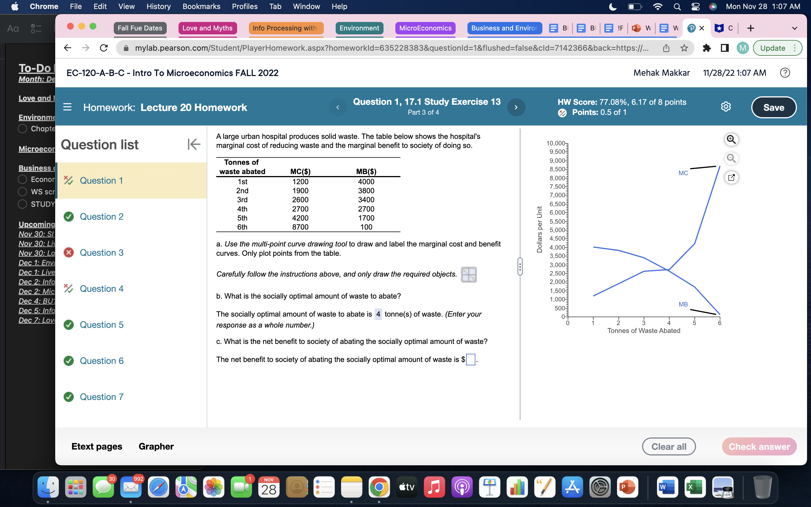Open homework settings gear icon
Image resolution: width=811 pixels, height=507 pixels.
coord(726,107)
